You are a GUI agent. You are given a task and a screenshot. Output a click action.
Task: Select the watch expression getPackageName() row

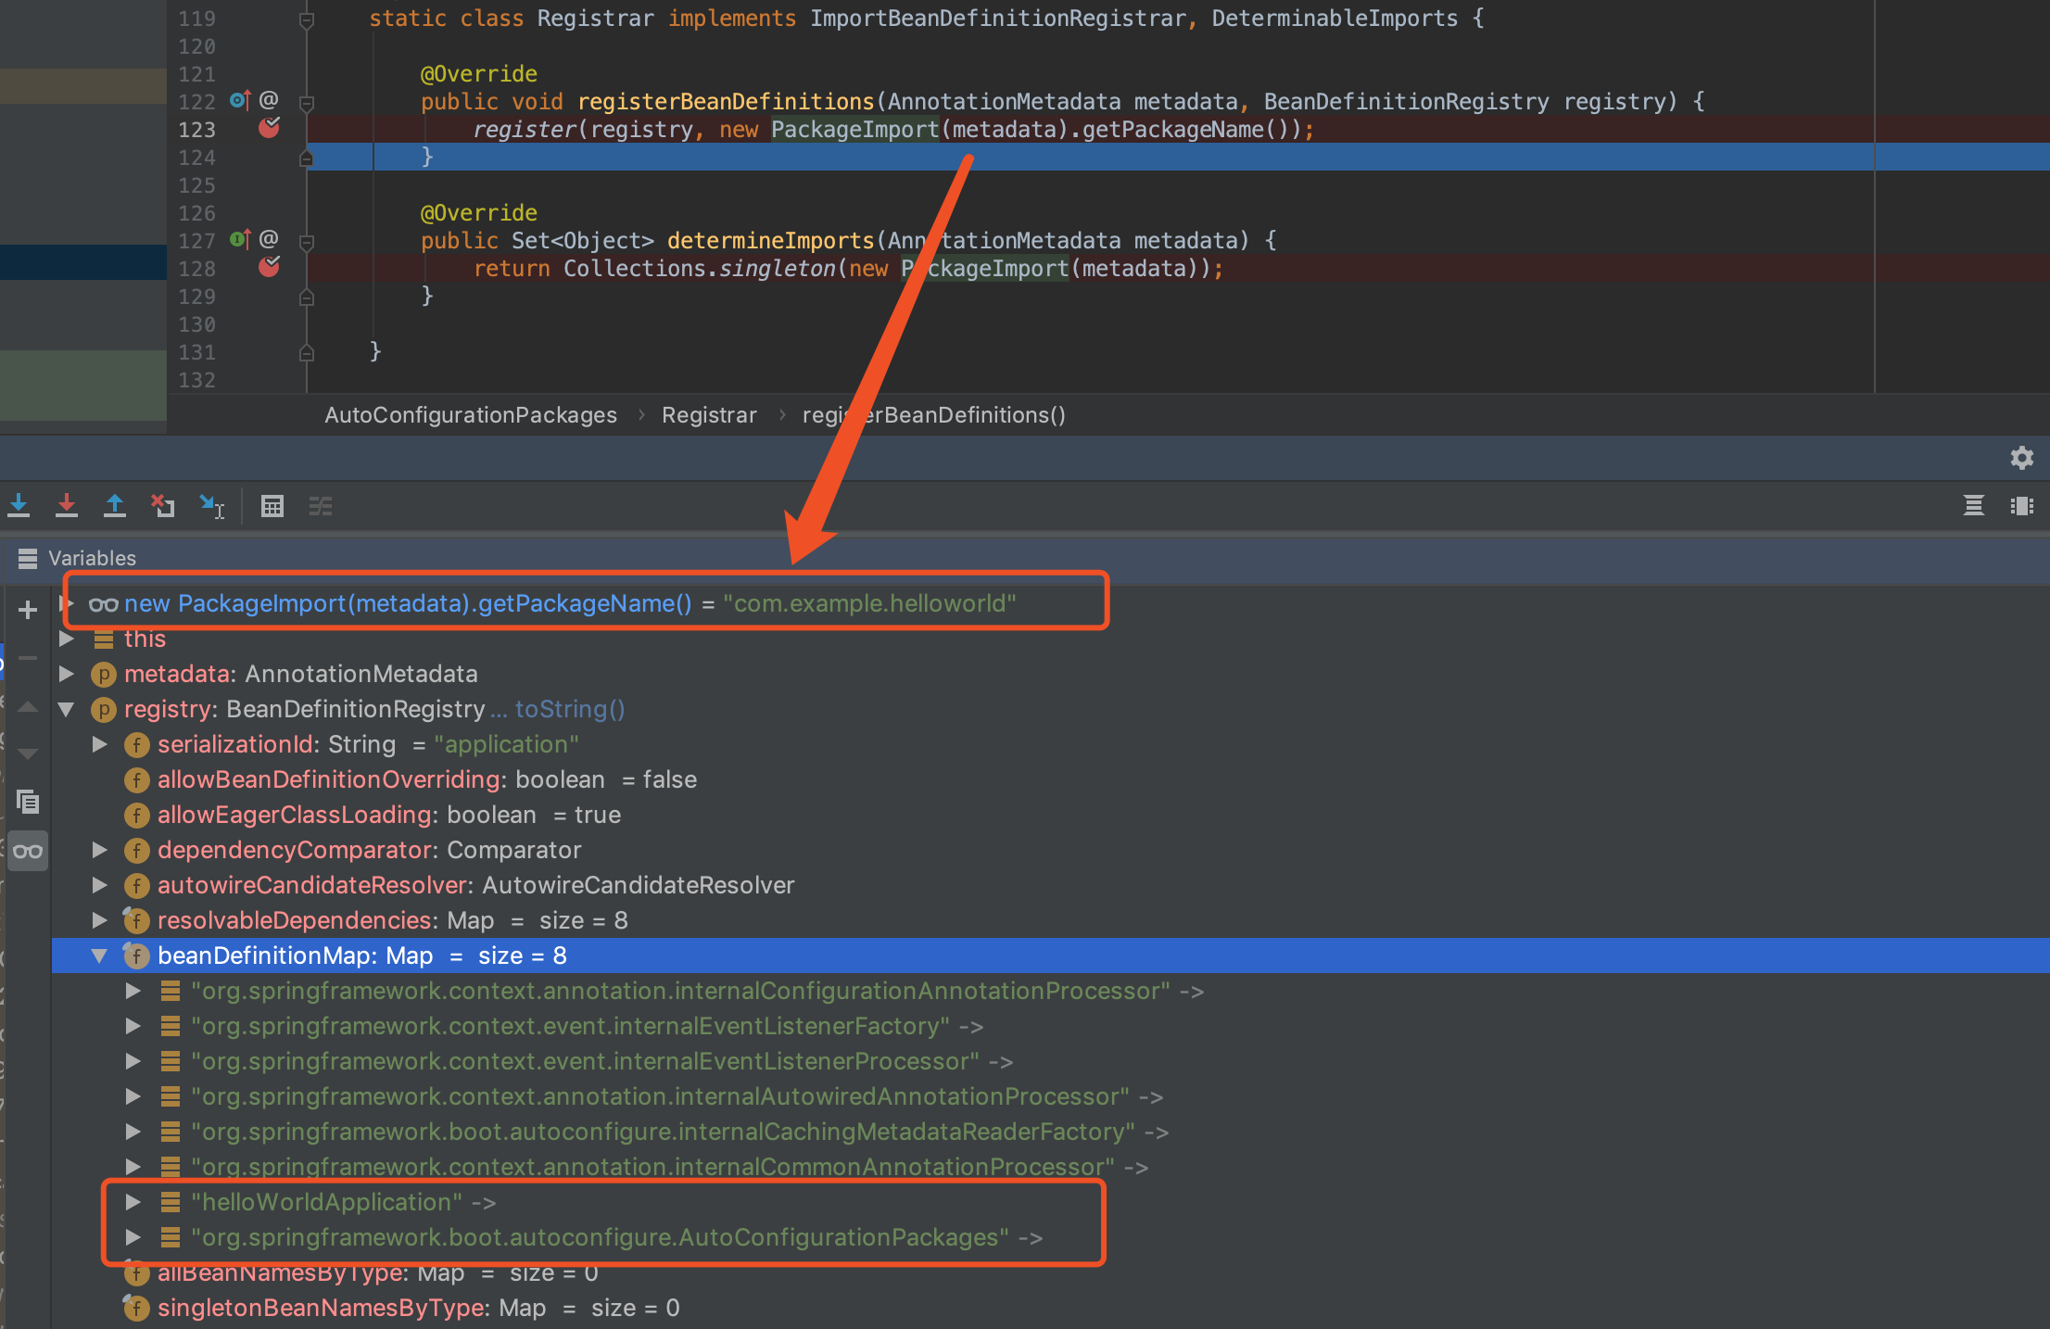1050,603
